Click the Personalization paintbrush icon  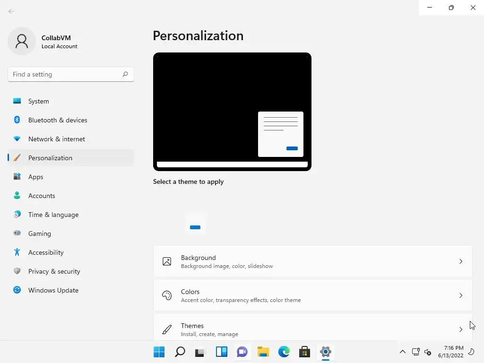pyautogui.click(x=17, y=158)
